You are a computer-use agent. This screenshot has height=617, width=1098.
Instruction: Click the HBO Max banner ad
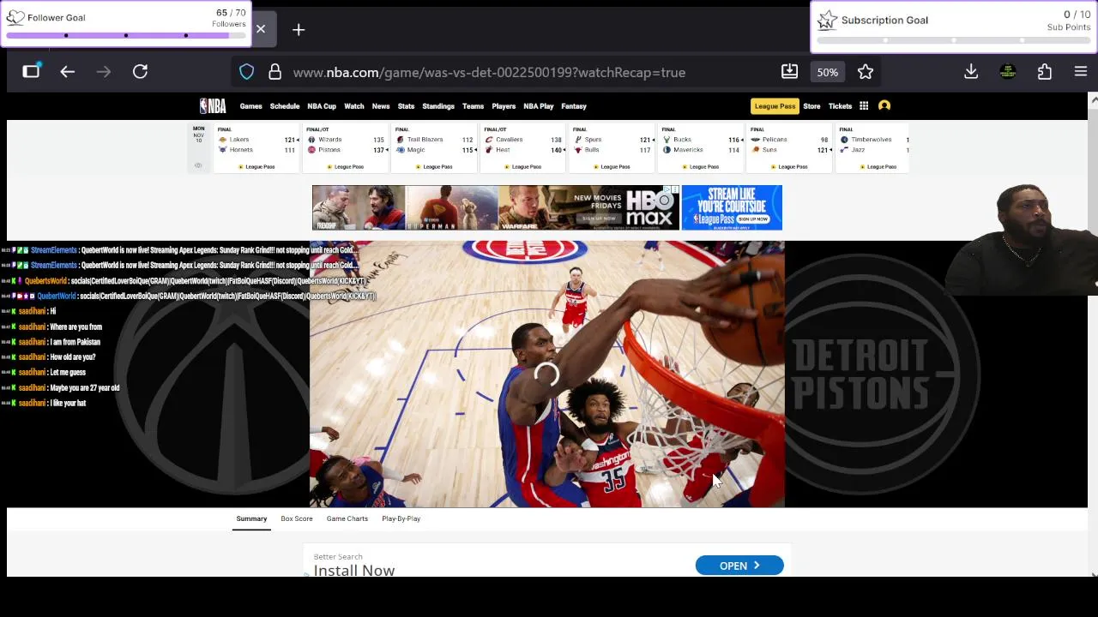coord(496,207)
